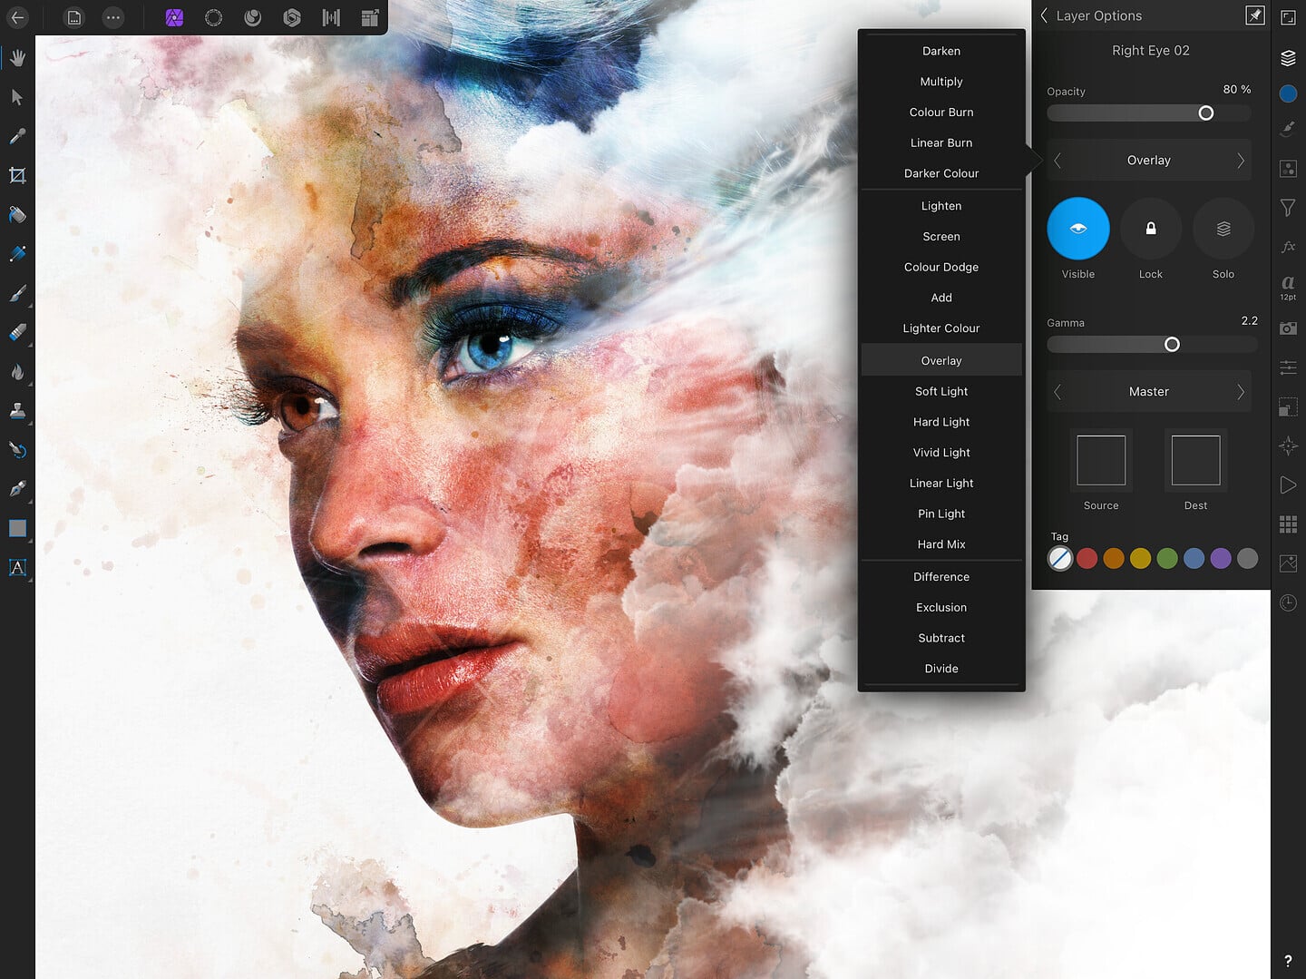This screenshot has height=979, width=1306.
Task: Open the Layers studio panel
Action: click(1288, 58)
